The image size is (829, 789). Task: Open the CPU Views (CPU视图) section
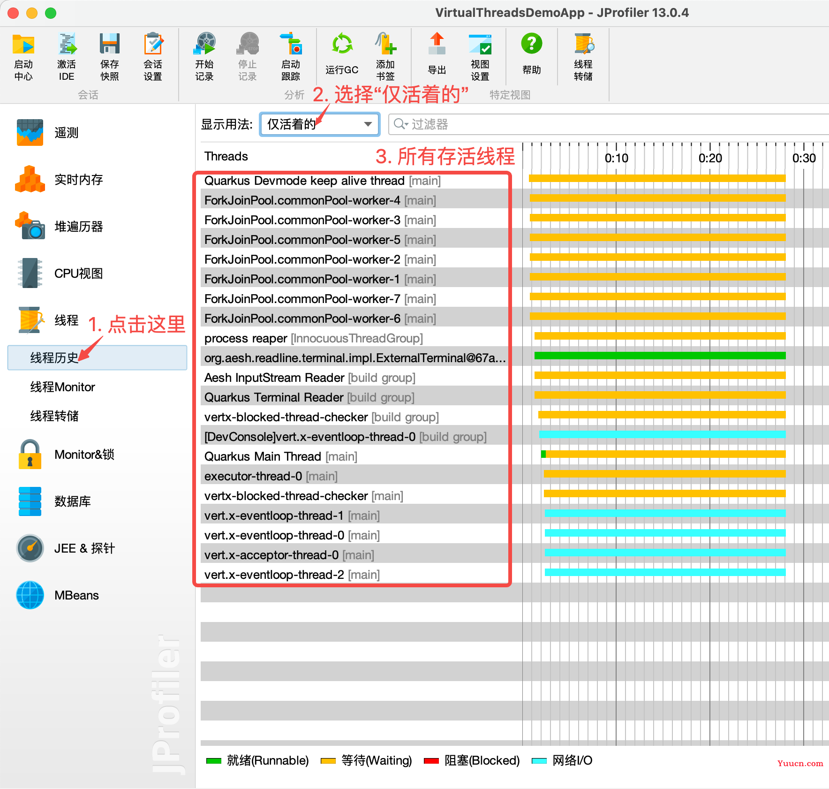(x=59, y=273)
